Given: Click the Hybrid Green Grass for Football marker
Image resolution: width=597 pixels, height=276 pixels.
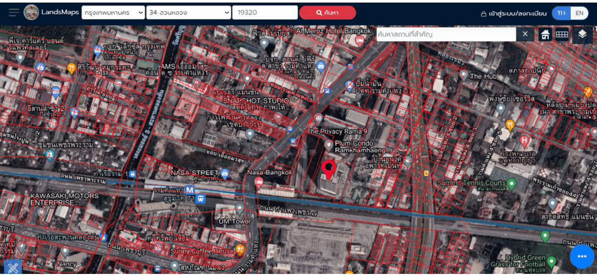Looking at the screenshot, I should tap(551, 261).
